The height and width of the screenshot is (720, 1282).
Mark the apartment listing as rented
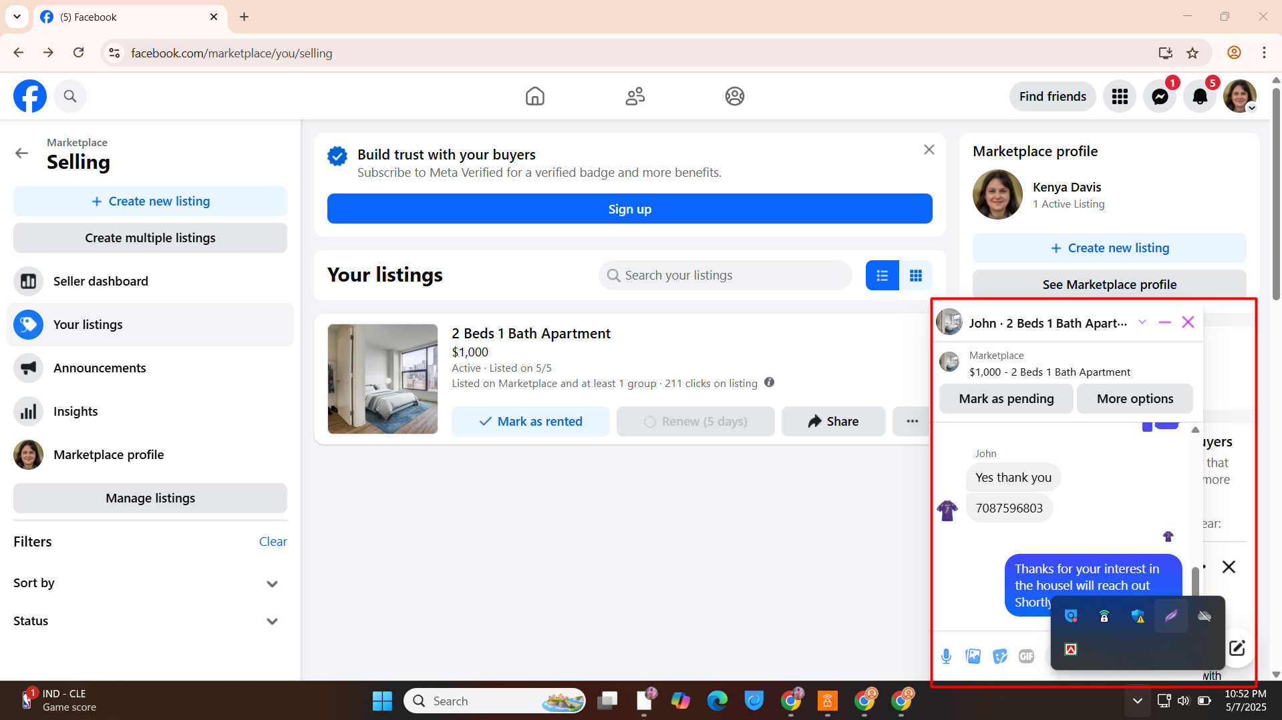[530, 422]
